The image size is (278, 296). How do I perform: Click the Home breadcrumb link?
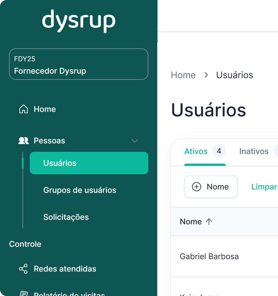pyautogui.click(x=183, y=75)
